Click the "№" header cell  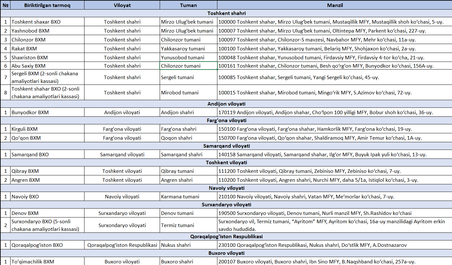coord(5,5)
